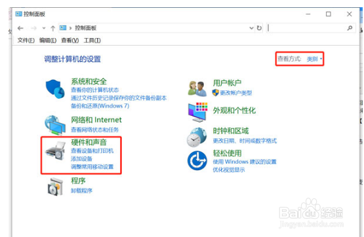Click 添加设备 link

tap(81, 158)
